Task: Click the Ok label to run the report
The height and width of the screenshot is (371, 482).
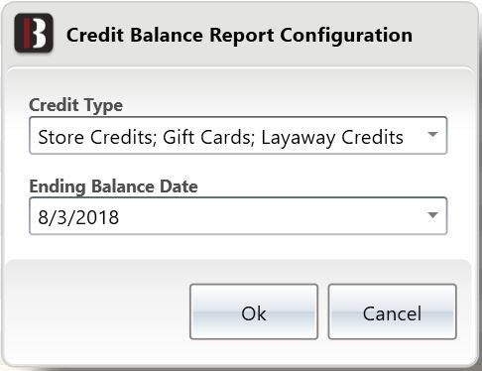Action: click(x=254, y=313)
